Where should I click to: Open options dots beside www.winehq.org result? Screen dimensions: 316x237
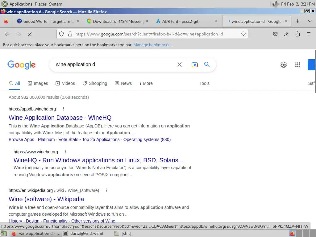click(66, 152)
